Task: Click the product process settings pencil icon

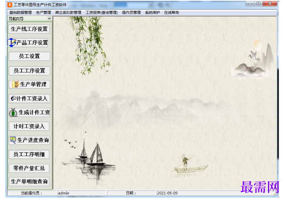Action: click(x=12, y=42)
